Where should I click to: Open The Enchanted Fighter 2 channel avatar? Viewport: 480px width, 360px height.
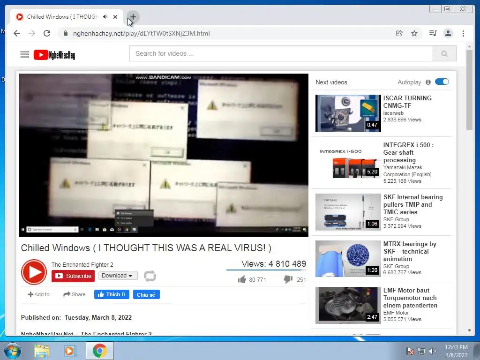34,272
